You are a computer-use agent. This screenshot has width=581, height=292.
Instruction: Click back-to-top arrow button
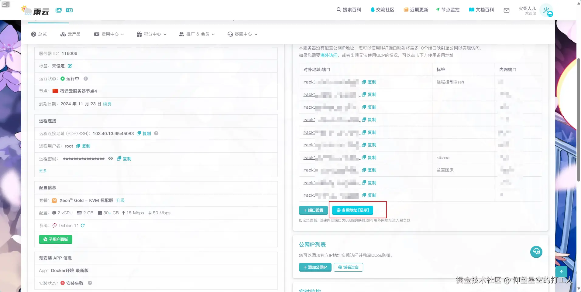coord(562,272)
